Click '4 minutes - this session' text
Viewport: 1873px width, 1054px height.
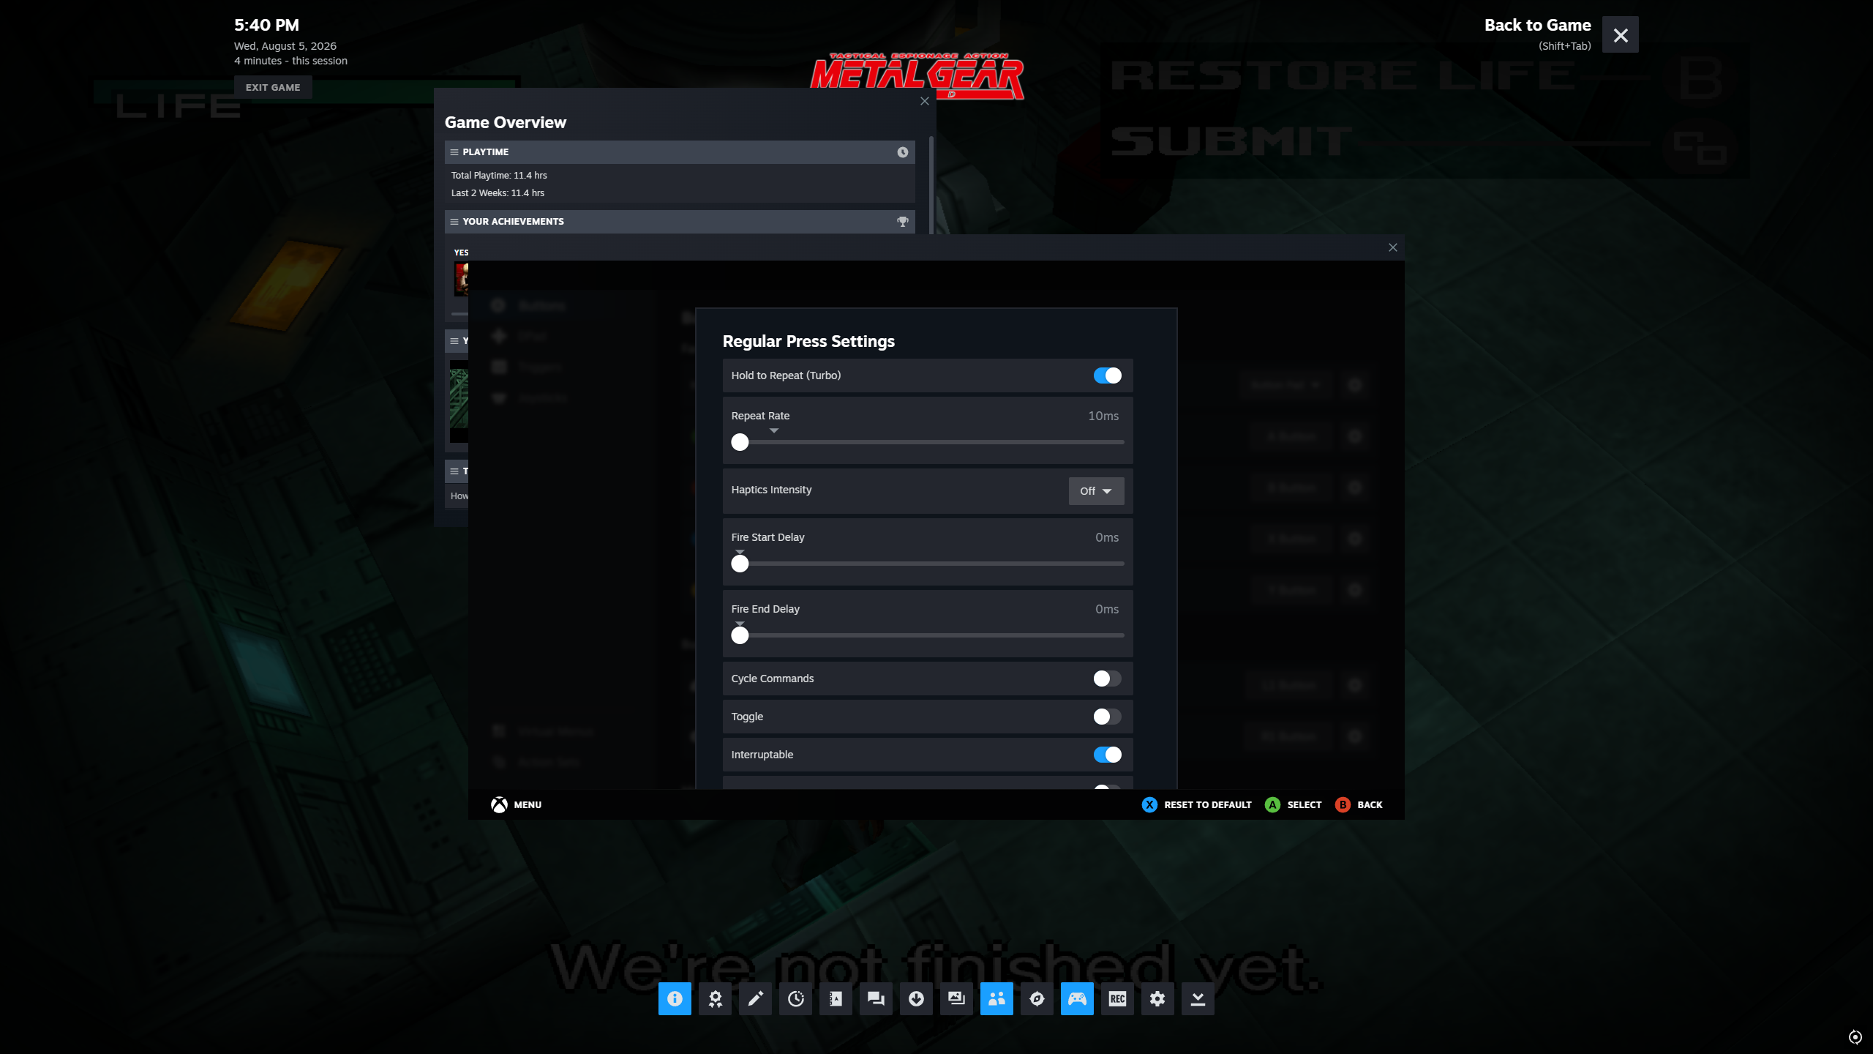(x=290, y=61)
